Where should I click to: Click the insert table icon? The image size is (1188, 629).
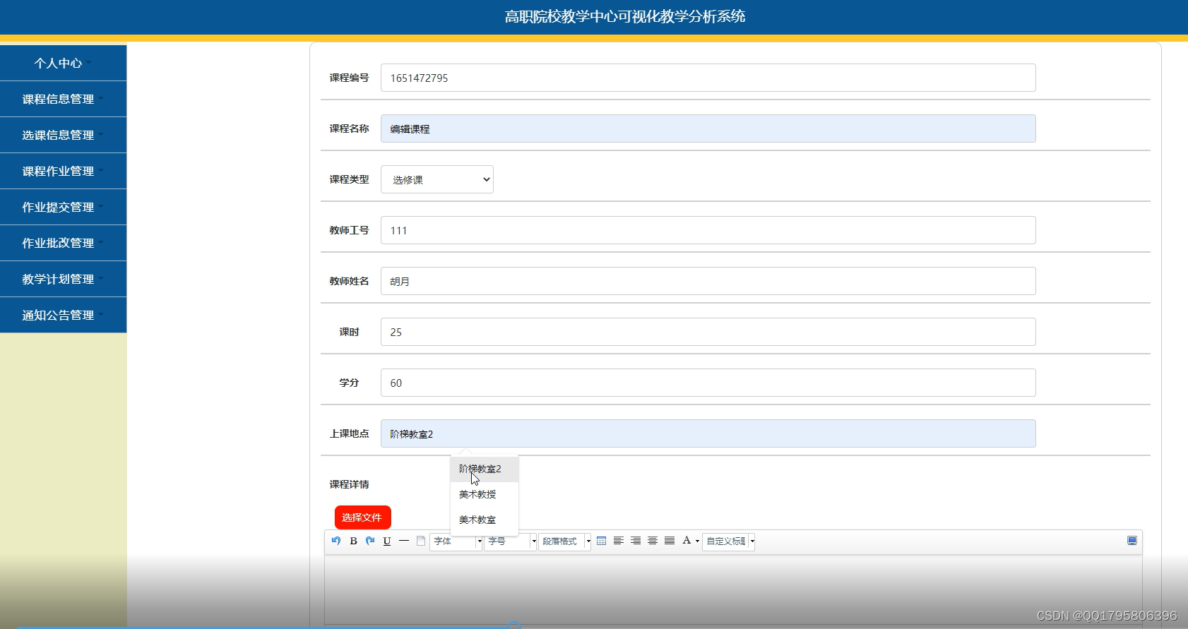[602, 541]
